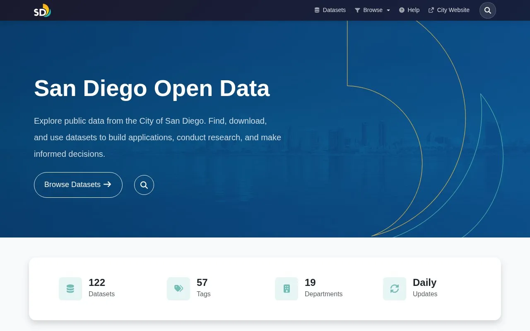Image resolution: width=530 pixels, height=331 pixels.
Task: Click the database icon next to 122 Datasets
Action: pyautogui.click(x=70, y=289)
